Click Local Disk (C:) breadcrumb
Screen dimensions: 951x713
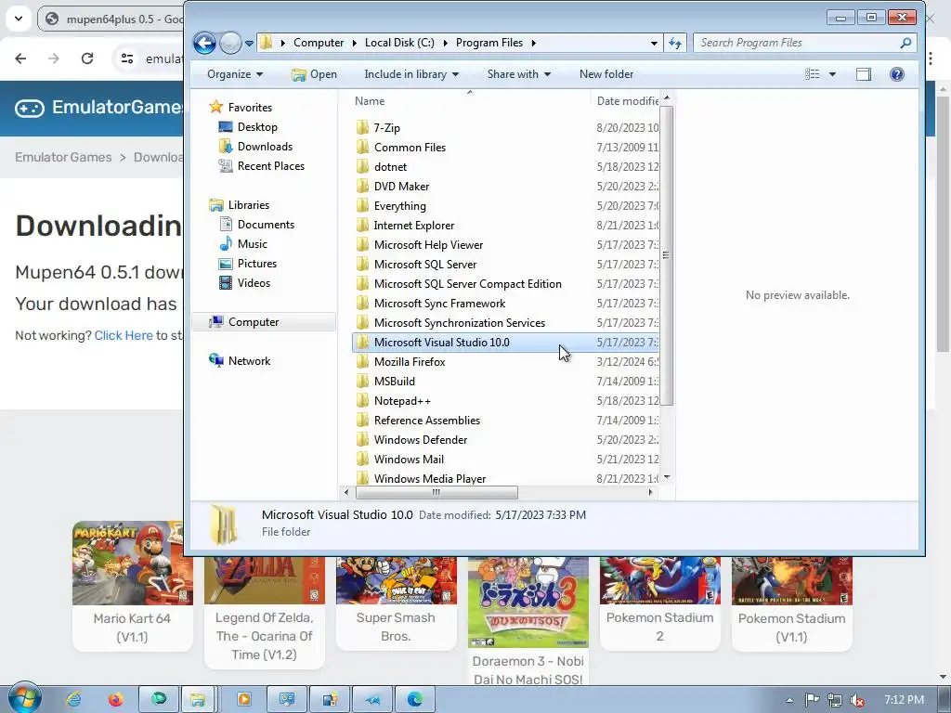click(x=399, y=43)
